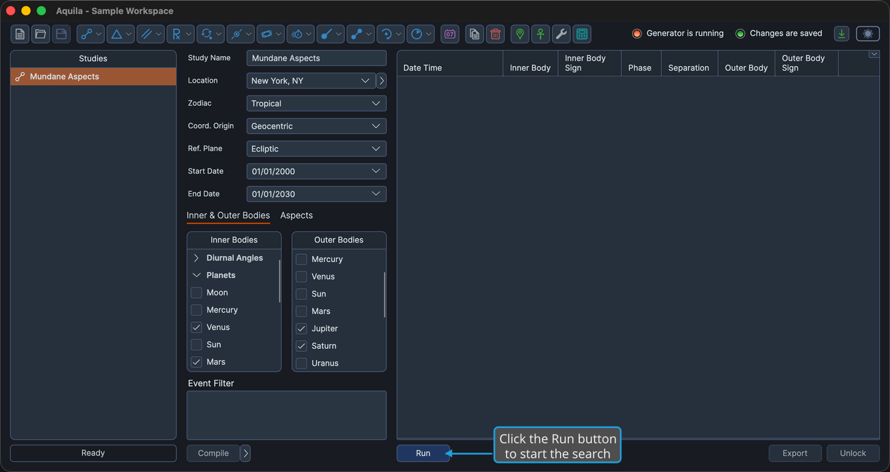Select Mundane Aspects in Studies list
The height and width of the screenshot is (472, 890).
point(93,77)
